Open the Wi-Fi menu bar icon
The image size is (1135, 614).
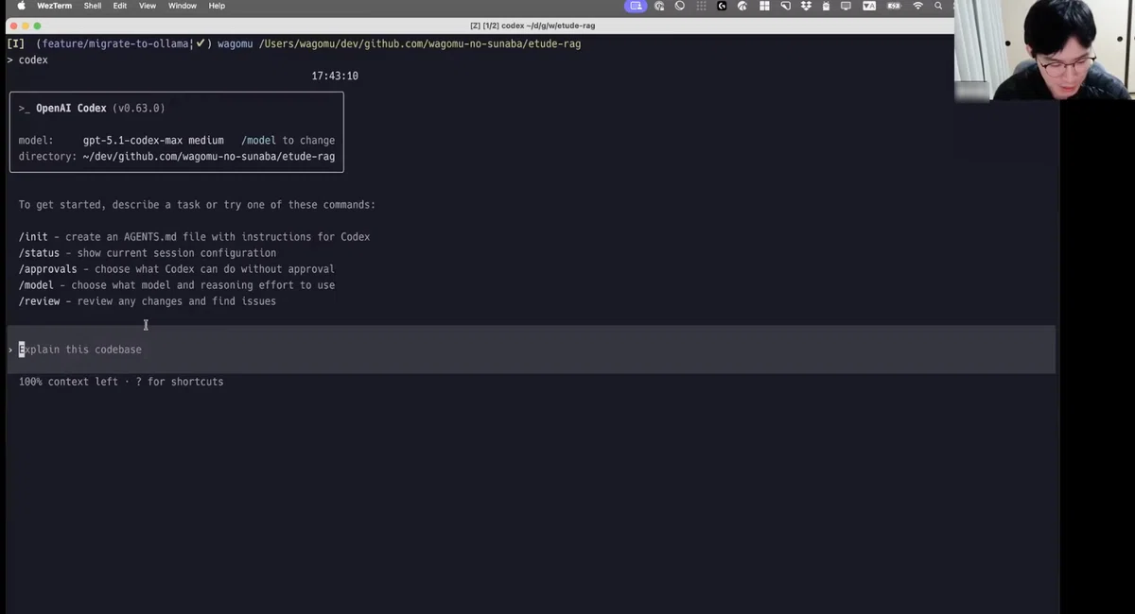click(x=917, y=6)
